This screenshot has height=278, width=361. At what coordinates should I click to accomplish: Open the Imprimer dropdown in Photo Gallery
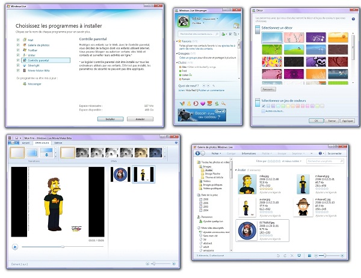[298, 153]
